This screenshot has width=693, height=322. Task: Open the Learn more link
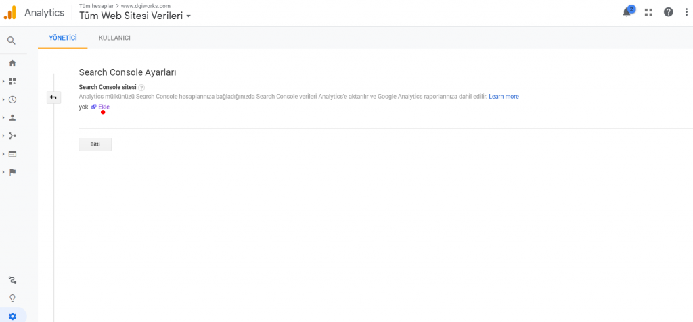[x=504, y=96]
